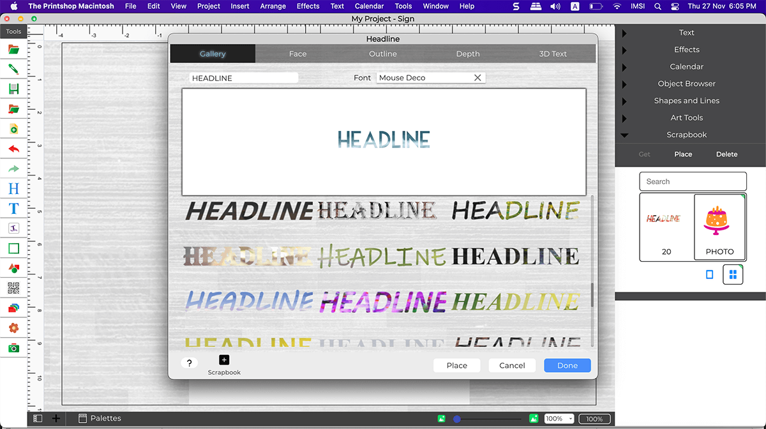Open the Effects menu in menu bar
The image size is (766, 429).
pyautogui.click(x=308, y=6)
